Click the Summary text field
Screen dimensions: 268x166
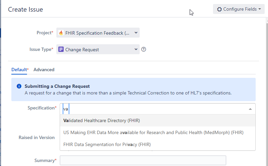pos(143,160)
